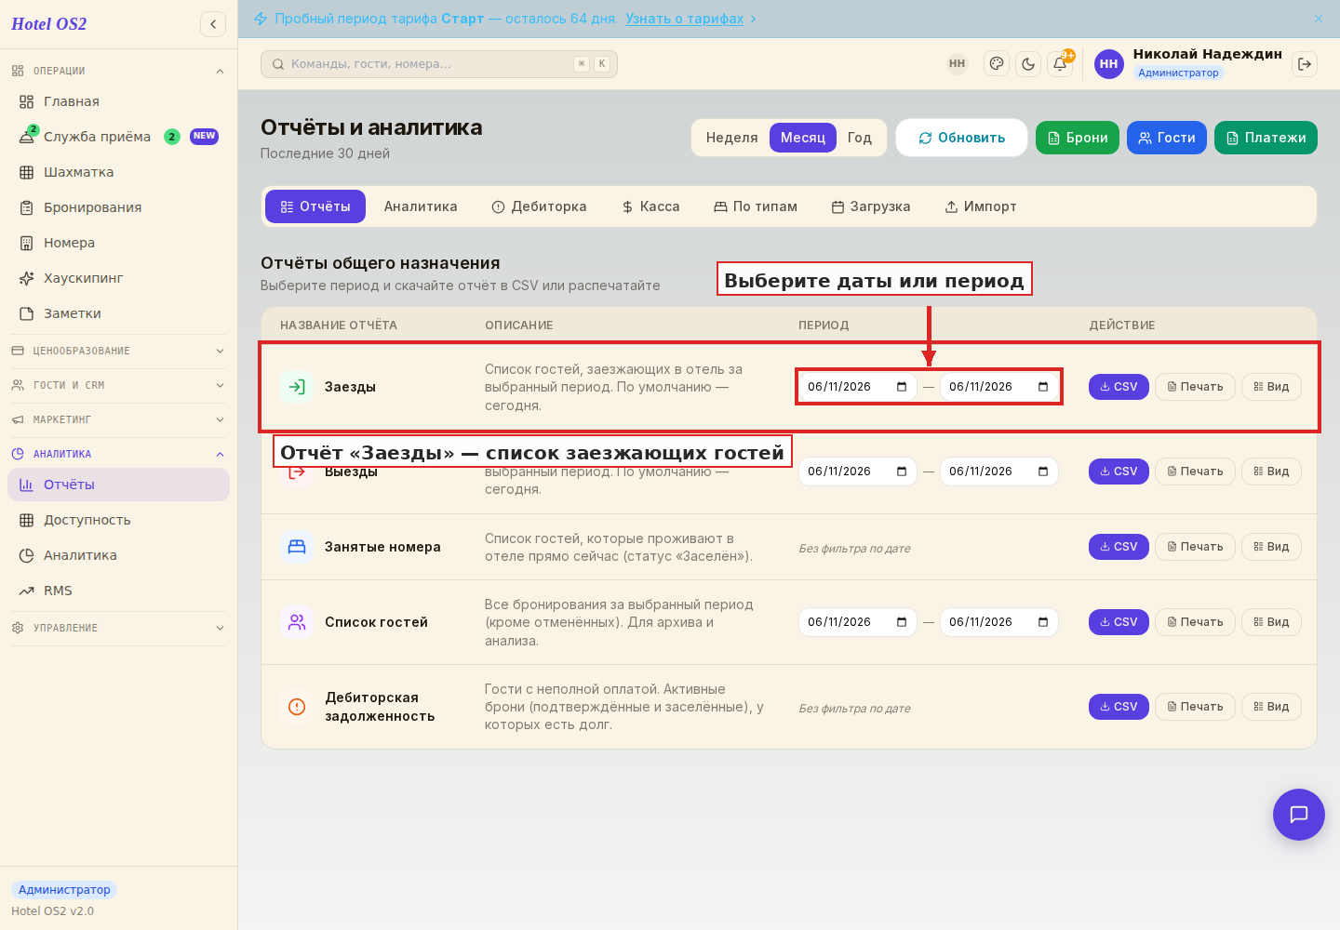Open the chat support bubble

1299,815
